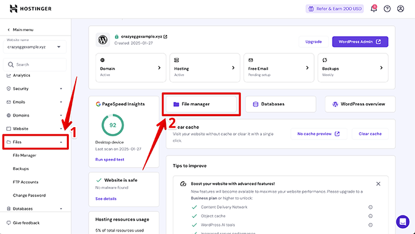Expand the Emails sidebar section

click(x=61, y=102)
